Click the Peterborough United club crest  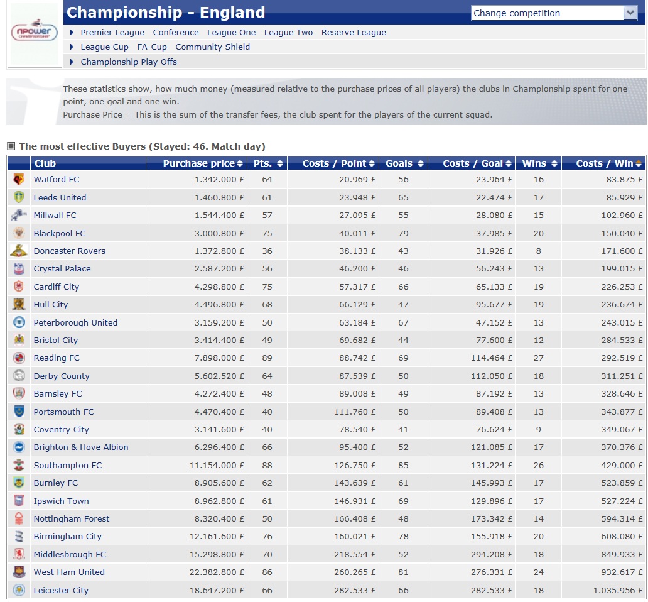(19, 322)
